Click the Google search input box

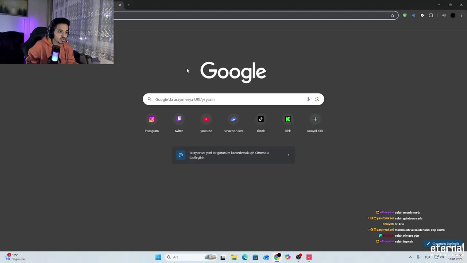pos(233,99)
